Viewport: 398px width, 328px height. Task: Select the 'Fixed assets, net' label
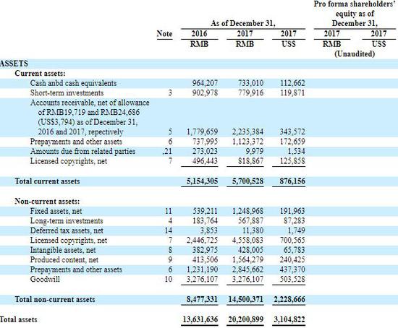(x=56, y=211)
